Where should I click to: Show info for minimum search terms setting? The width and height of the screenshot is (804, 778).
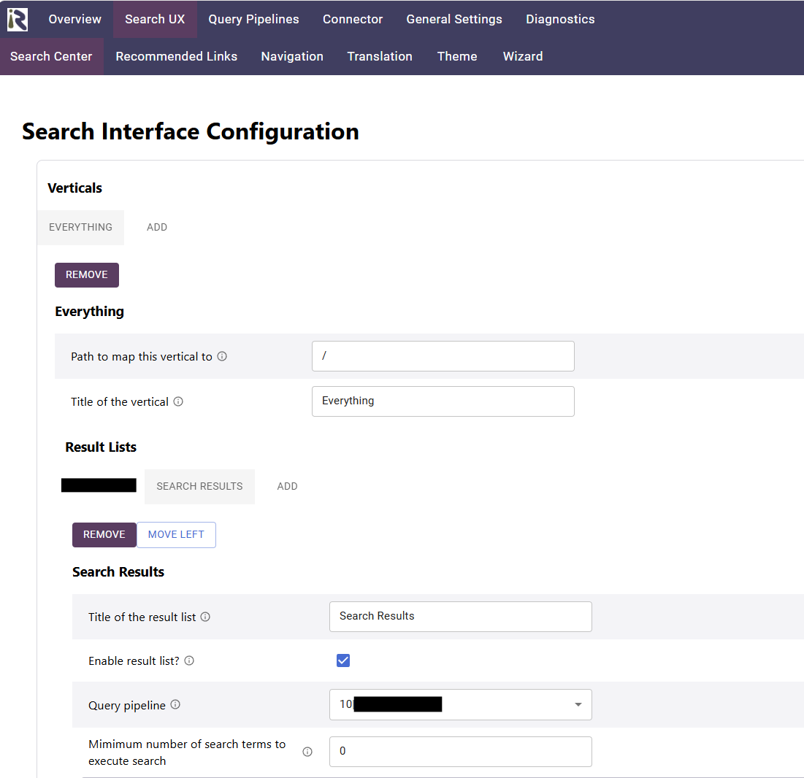[307, 752]
